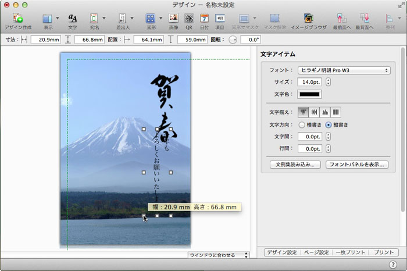Click the 文例集読み込み... button

click(x=295, y=165)
